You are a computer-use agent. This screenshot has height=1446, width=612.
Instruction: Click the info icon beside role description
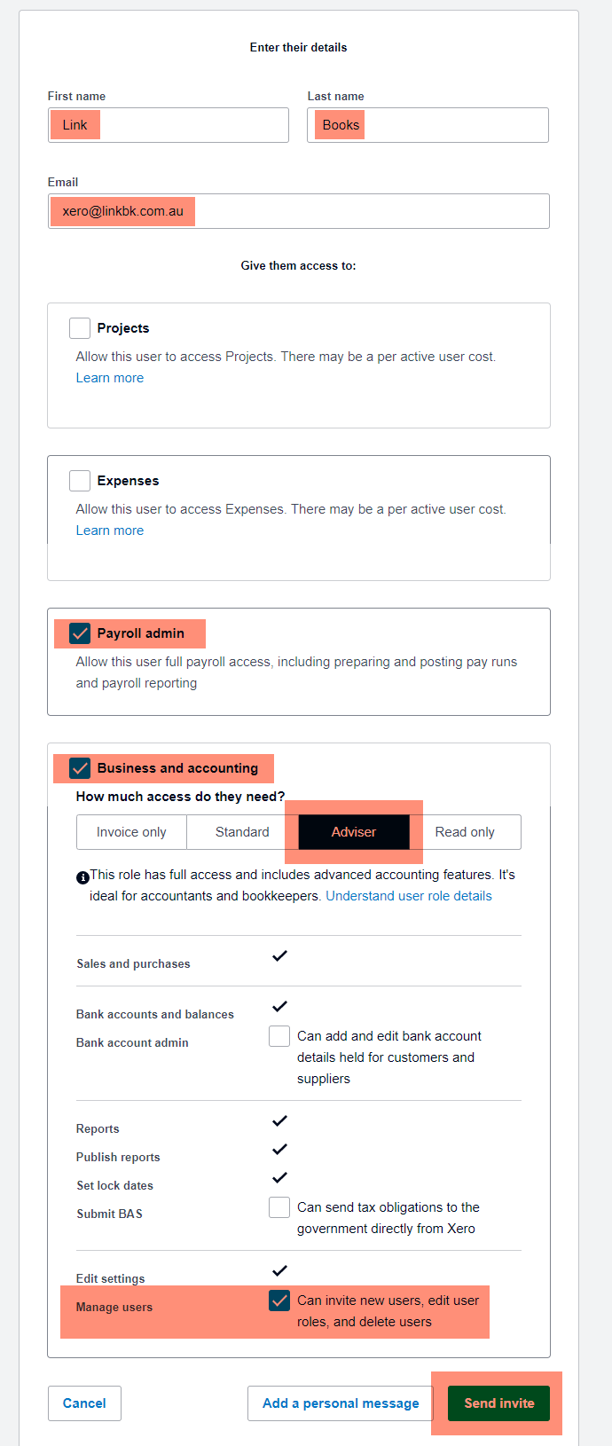coord(82,877)
